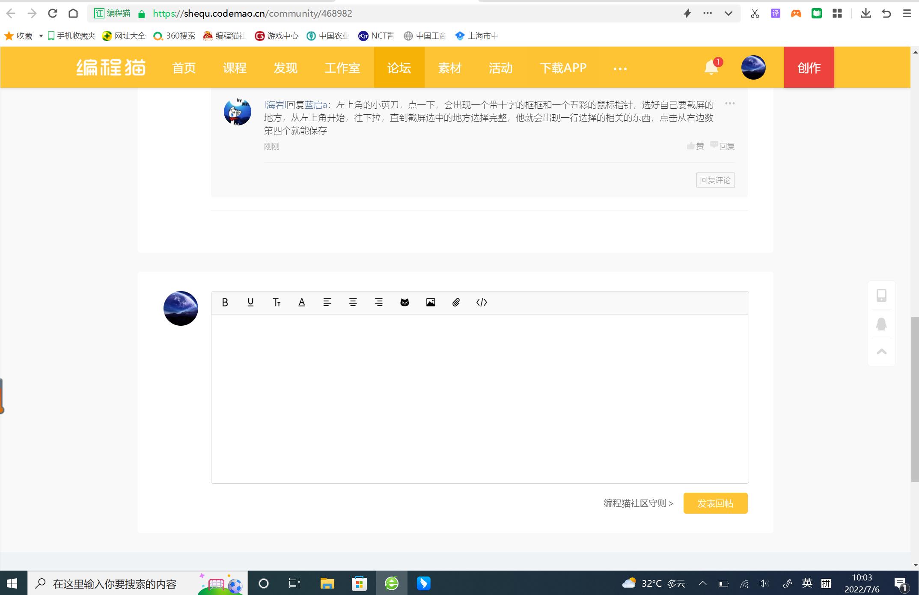
Task: Open the browser hamburger menu
Action: [907, 14]
